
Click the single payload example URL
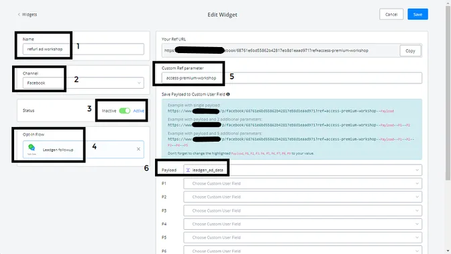281,111
